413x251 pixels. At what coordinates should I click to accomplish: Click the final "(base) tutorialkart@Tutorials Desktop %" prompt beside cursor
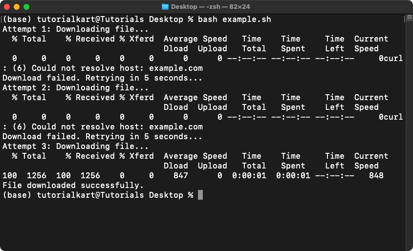tap(98, 195)
